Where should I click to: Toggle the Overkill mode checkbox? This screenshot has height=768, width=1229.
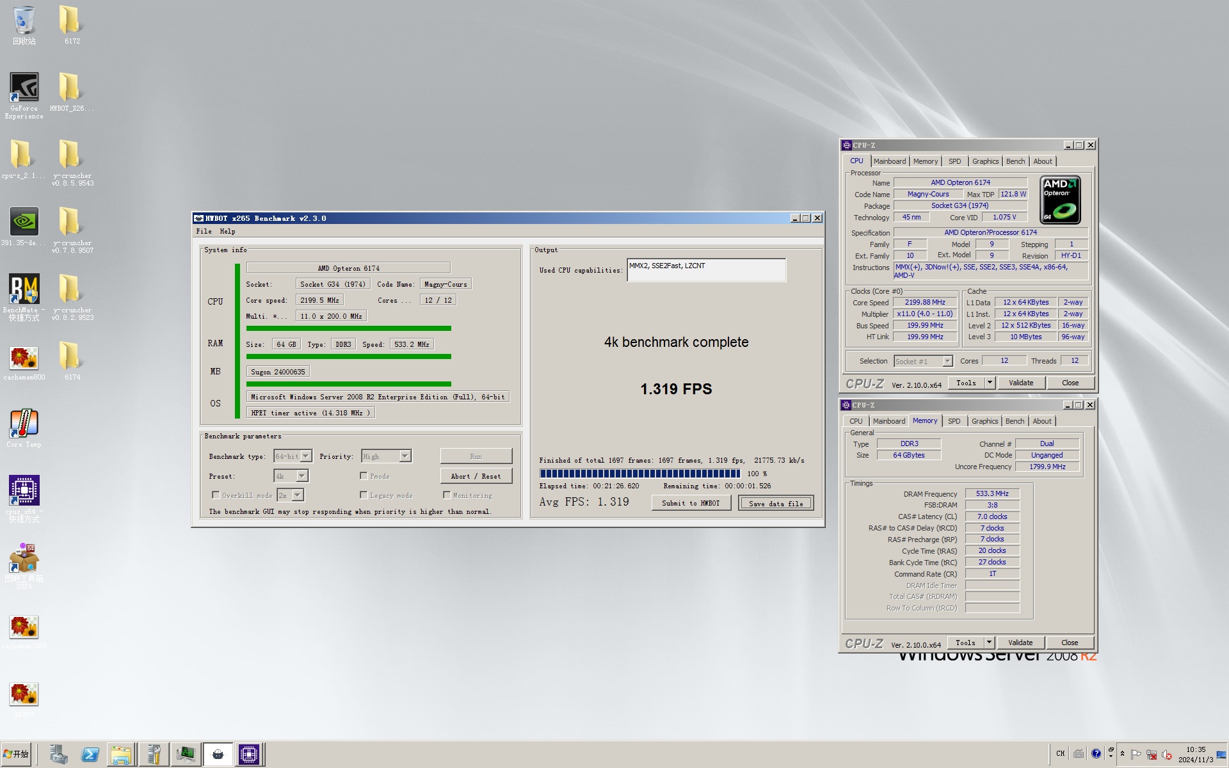tap(216, 495)
